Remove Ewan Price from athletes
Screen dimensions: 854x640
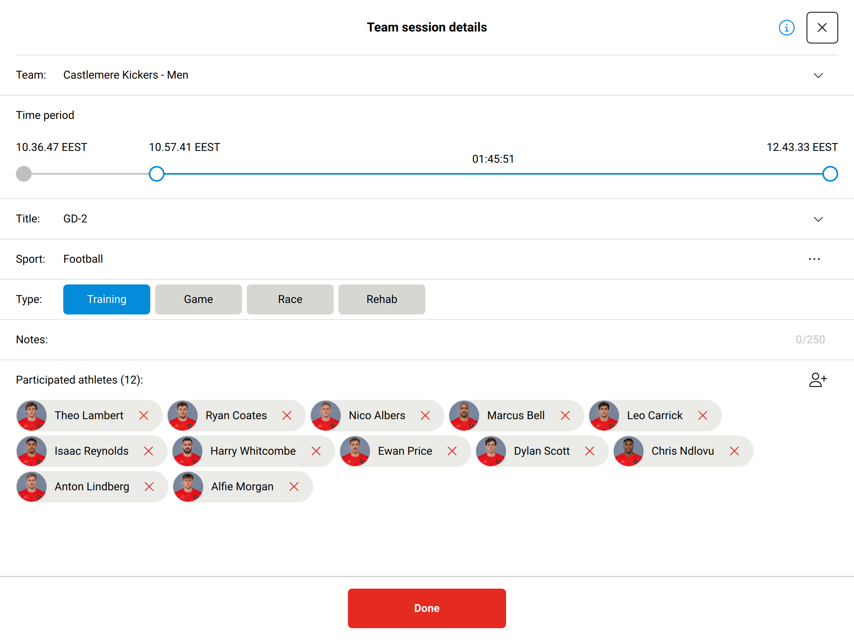coord(452,451)
